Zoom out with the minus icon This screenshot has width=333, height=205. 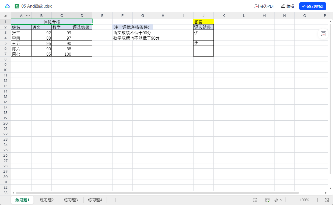click(x=291, y=200)
